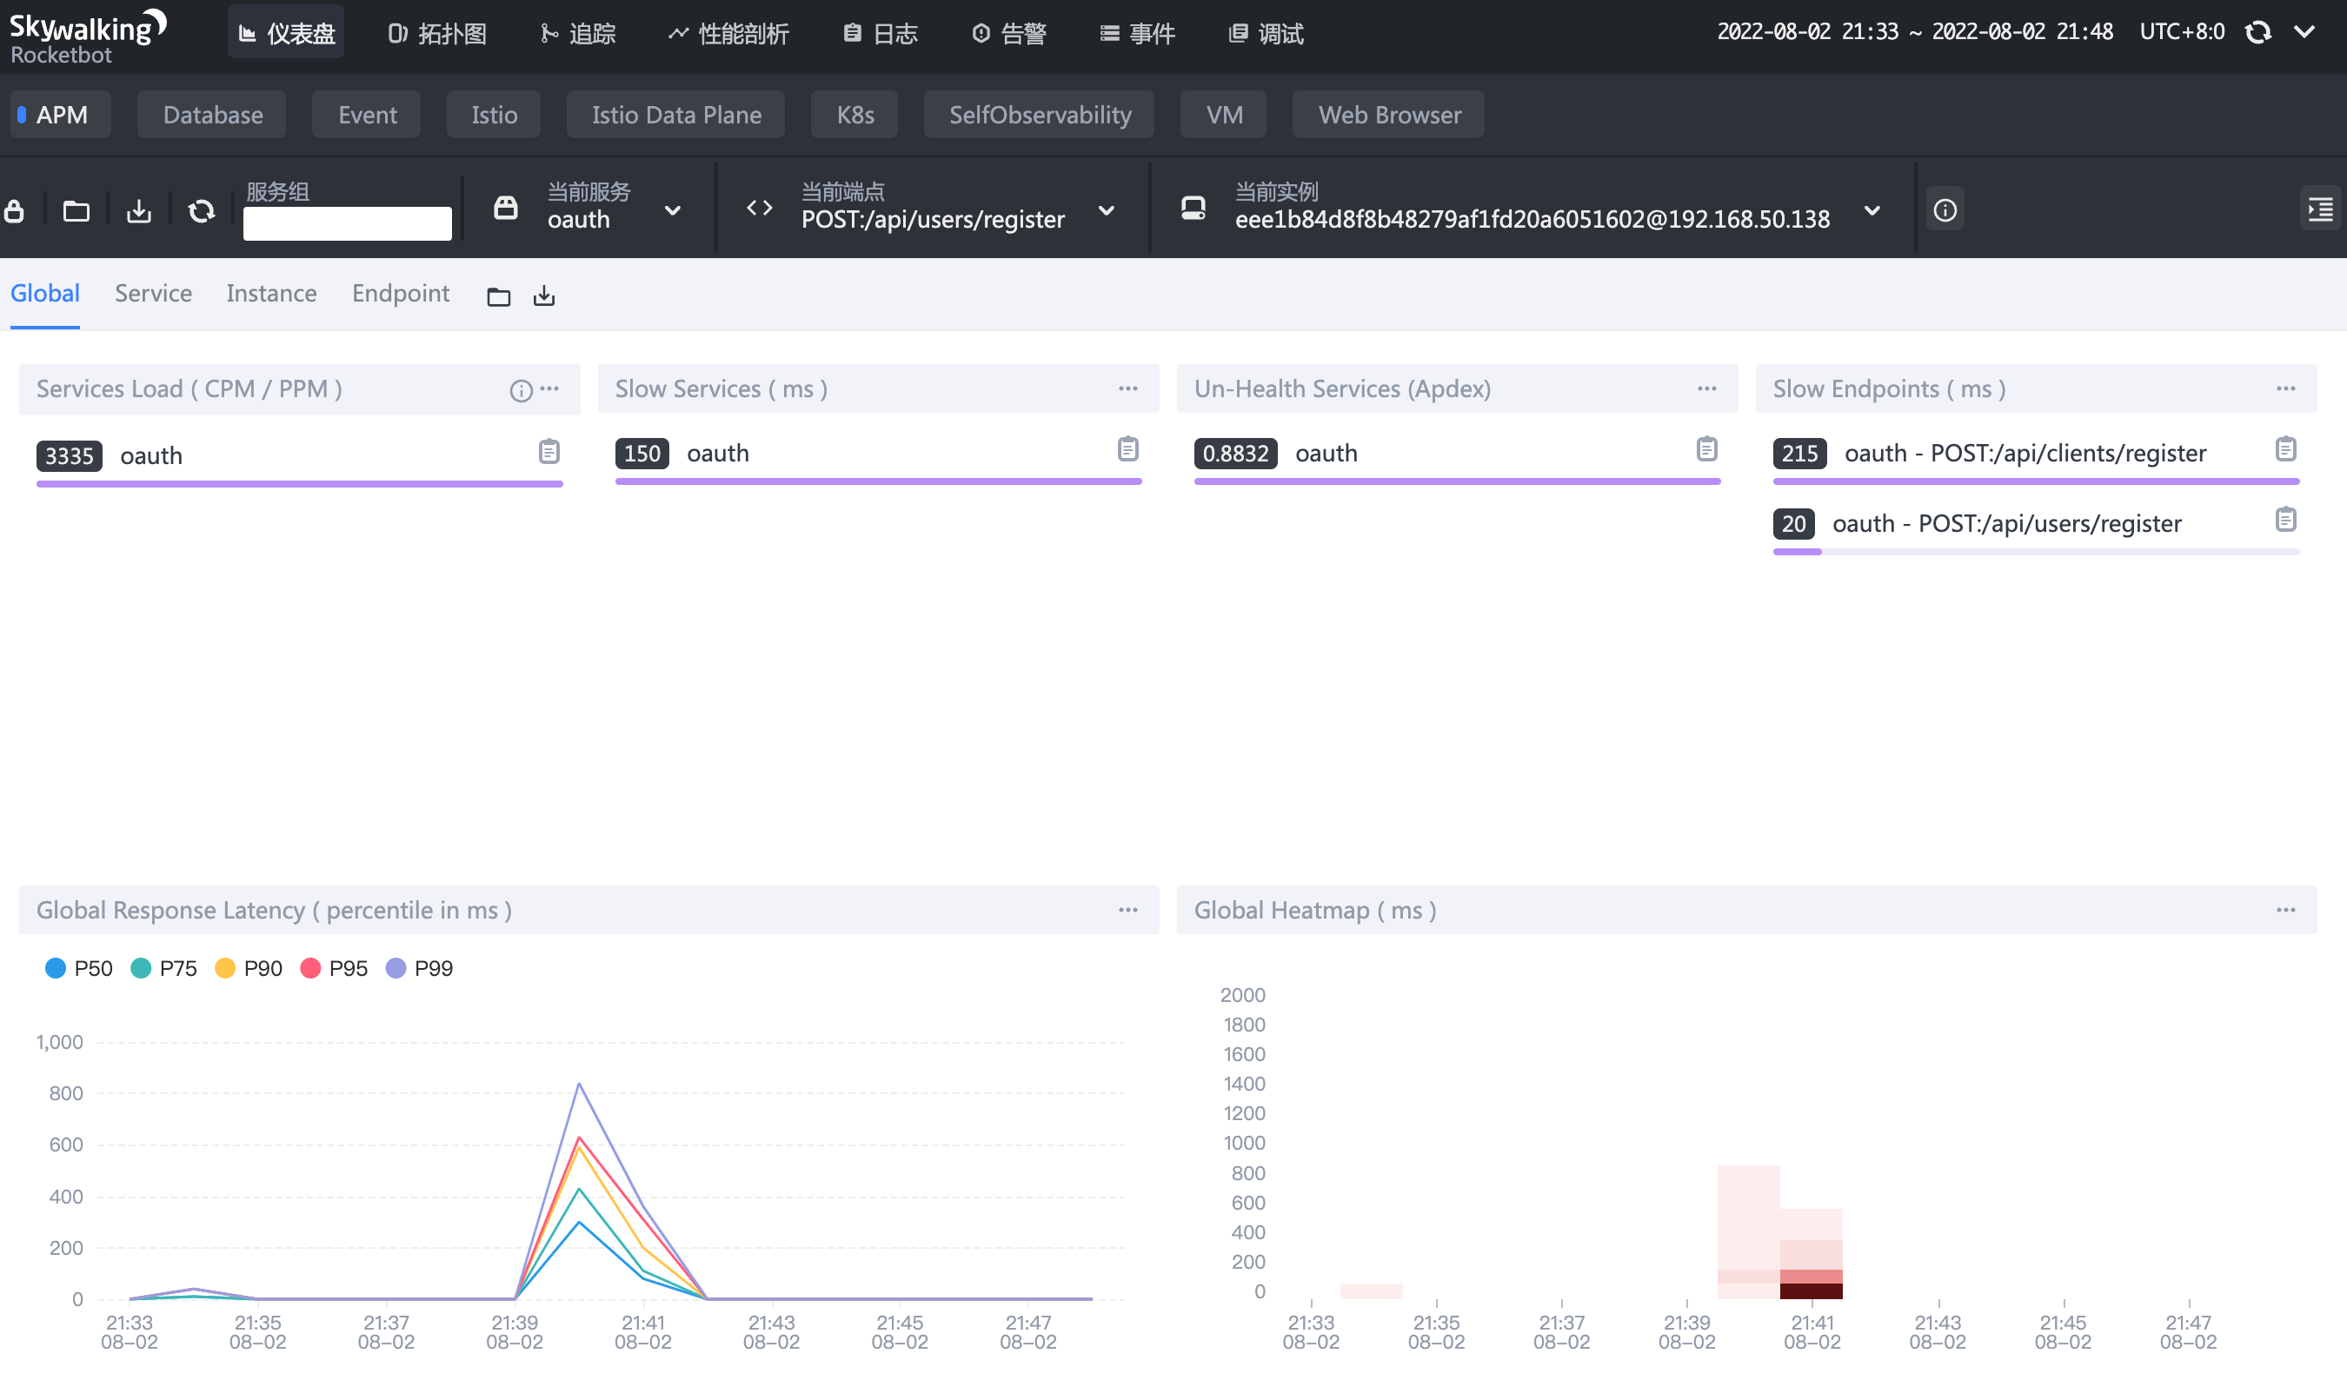Expand the 当前服务 oauth dropdown
Viewport: 2347px width, 1380px height.
673,211
